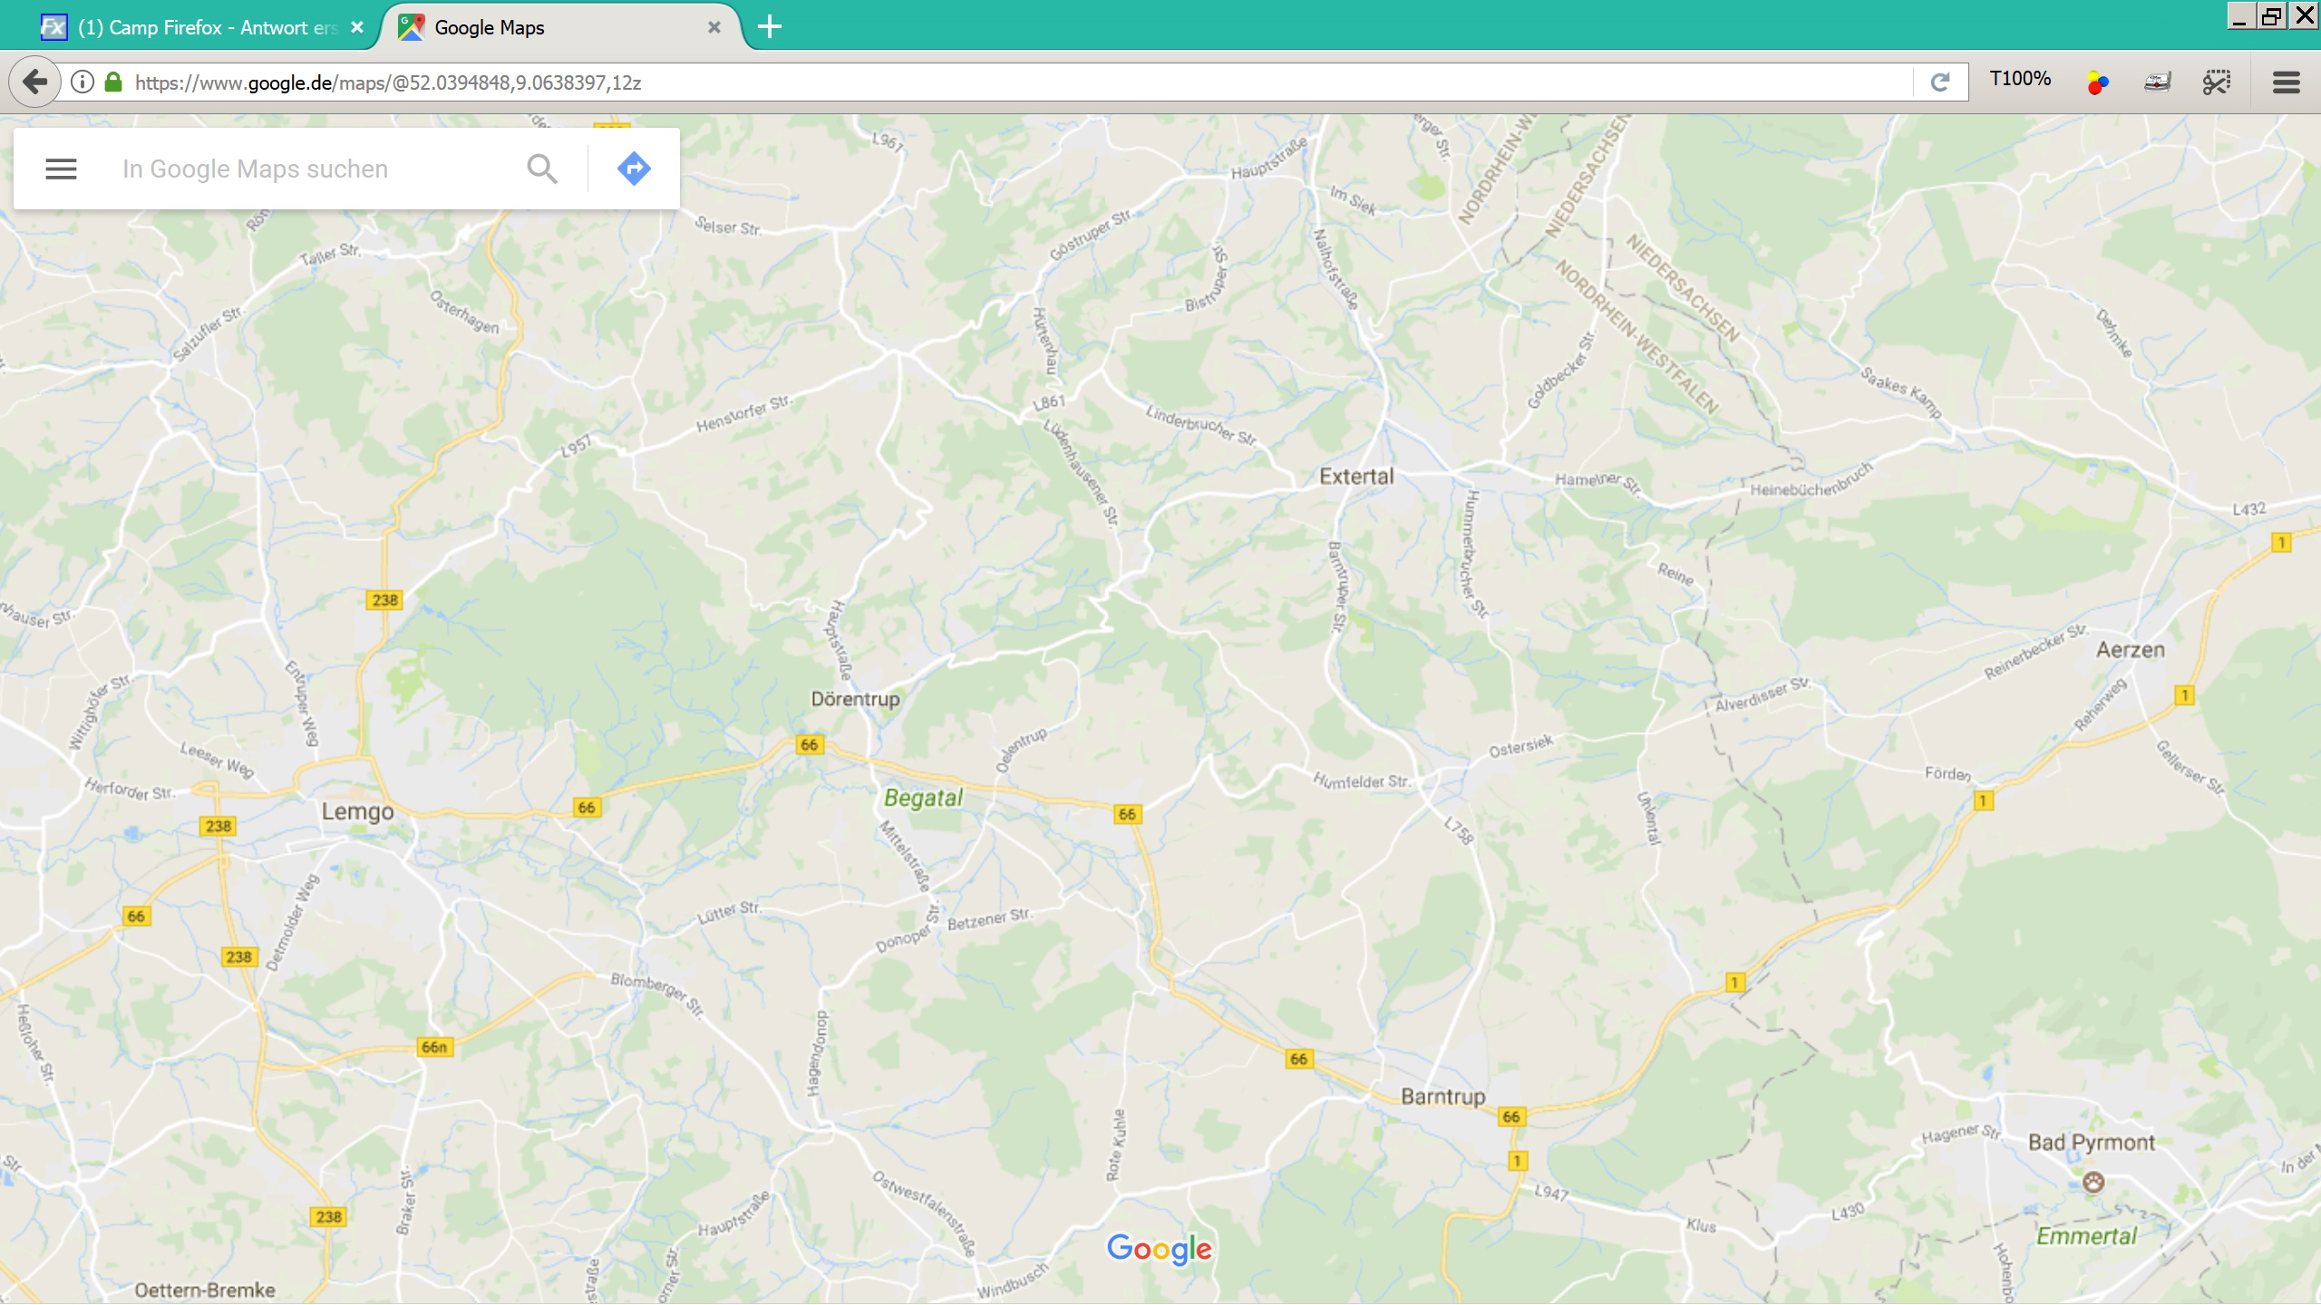Close the Camp Firefox tab
This screenshot has height=1305, width=2321.
pos(357,27)
